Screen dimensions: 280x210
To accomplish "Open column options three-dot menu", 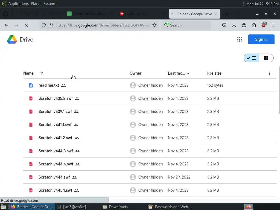I will point(269,73).
